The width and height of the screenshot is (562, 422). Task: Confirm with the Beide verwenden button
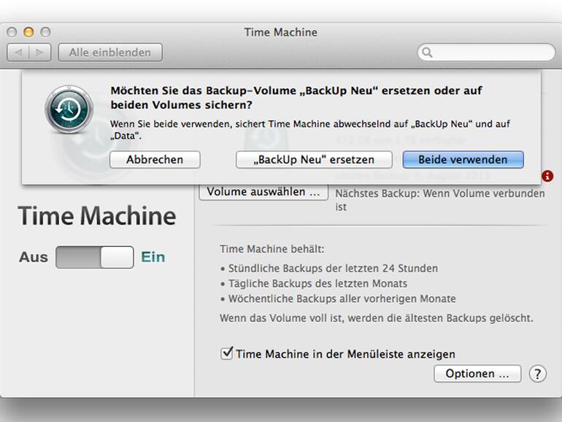pyautogui.click(x=463, y=160)
